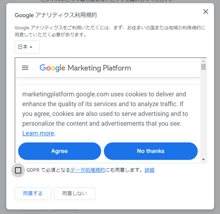Click the caret arrow beside 日本
This screenshot has width=220, height=214.
point(31,47)
